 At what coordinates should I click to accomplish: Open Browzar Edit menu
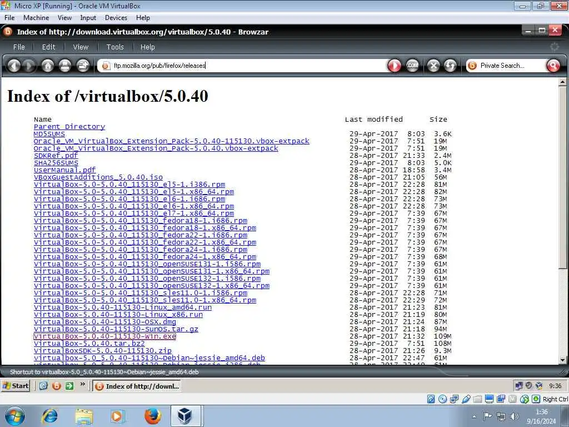49,47
